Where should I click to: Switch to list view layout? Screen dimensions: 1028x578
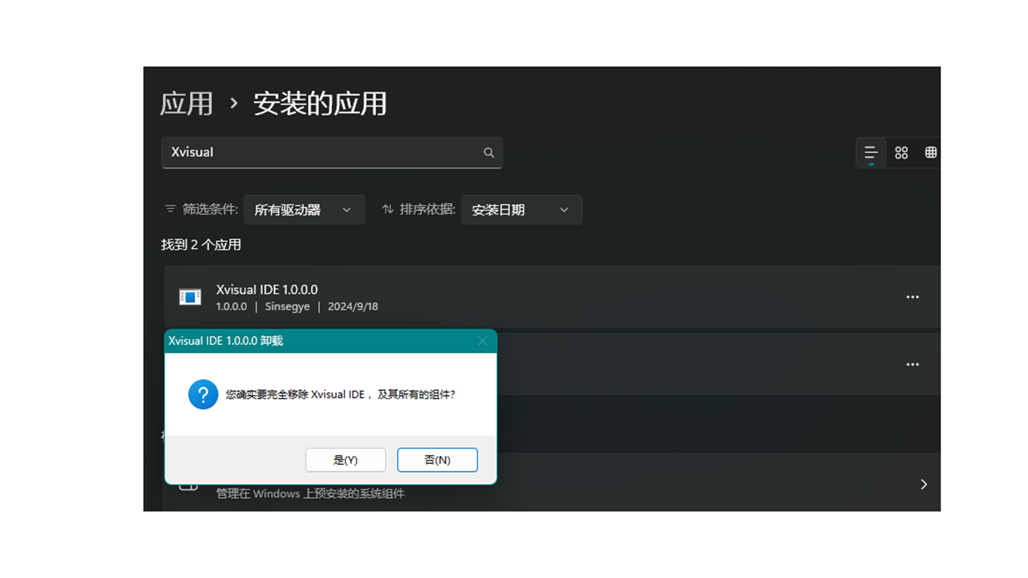871,153
